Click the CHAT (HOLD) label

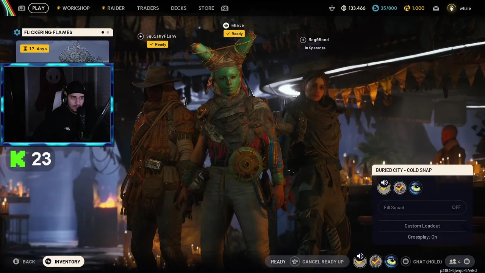pyautogui.click(x=427, y=262)
